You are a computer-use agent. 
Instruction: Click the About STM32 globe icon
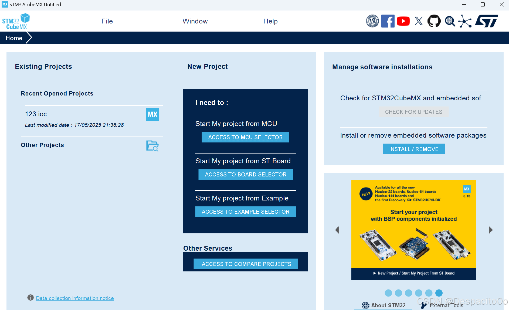[x=365, y=305]
